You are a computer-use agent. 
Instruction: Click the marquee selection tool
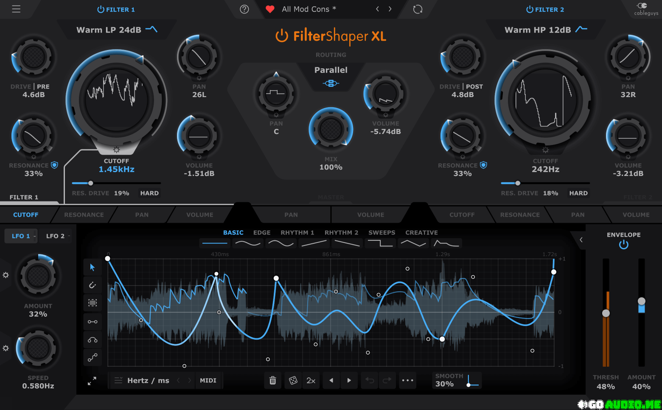click(93, 303)
